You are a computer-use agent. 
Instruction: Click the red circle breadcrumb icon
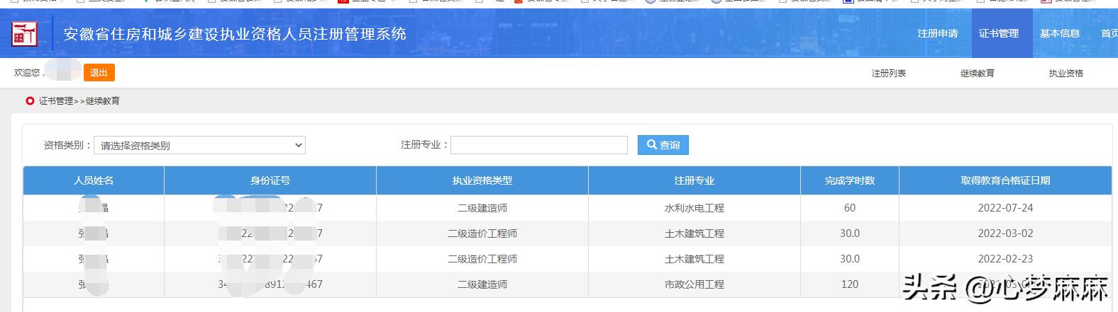[x=30, y=101]
